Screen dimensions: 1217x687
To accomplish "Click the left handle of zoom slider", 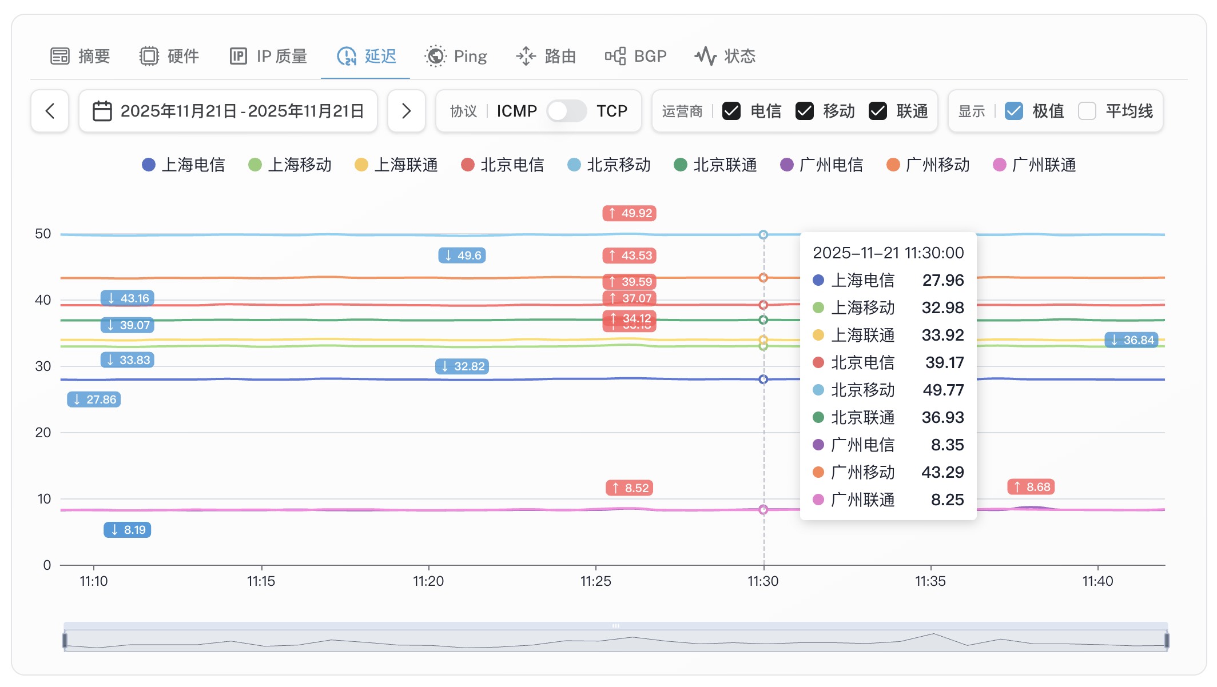I will (65, 640).
